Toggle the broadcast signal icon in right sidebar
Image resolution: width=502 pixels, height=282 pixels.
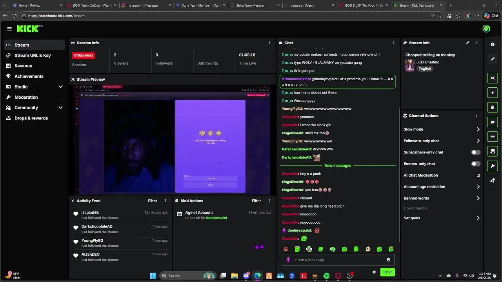pyautogui.click(x=493, y=137)
